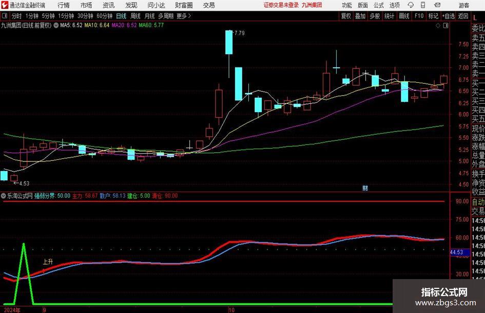Click the 上升 signal label in indicator
485x313 pixels.
(x=48, y=262)
